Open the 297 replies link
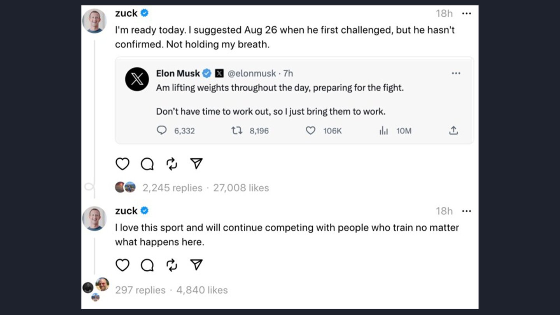The width and height of the screenshot is (560, 315). (140, 290)
